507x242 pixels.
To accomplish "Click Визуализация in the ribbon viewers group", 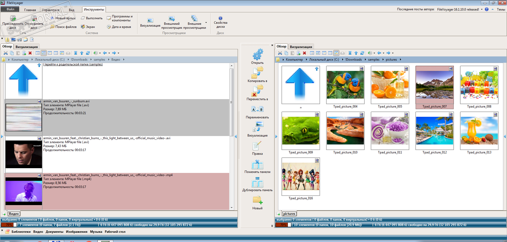I will 150,22.
